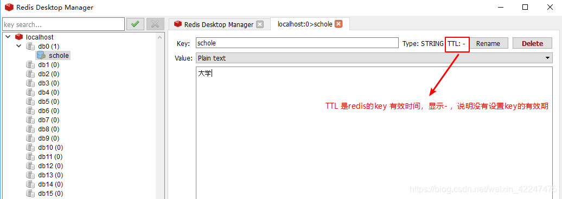This screenshot has width=562, height=199.
Task: Click the db1 database icon
Action: (x=30, y=65)
